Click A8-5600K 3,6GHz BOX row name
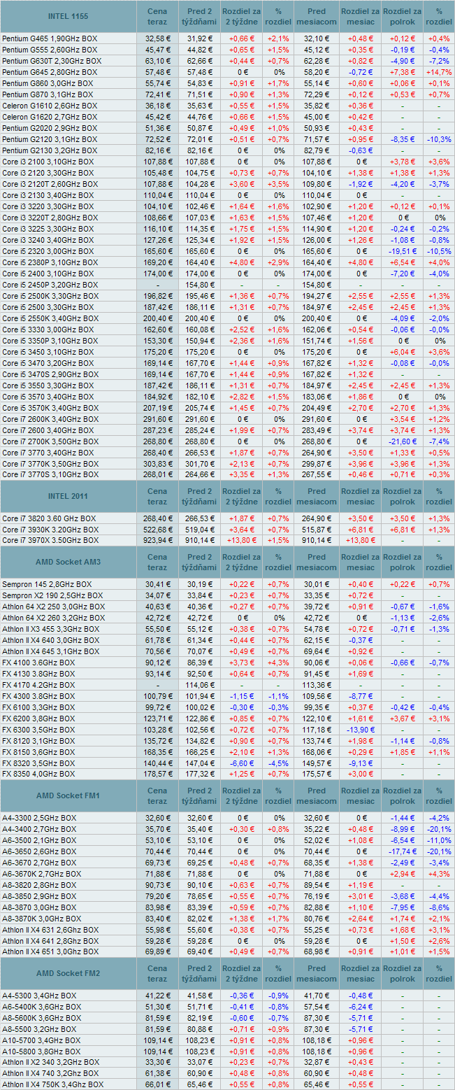The width and height of the screenshot is (455, 1090). [42, 1018]
